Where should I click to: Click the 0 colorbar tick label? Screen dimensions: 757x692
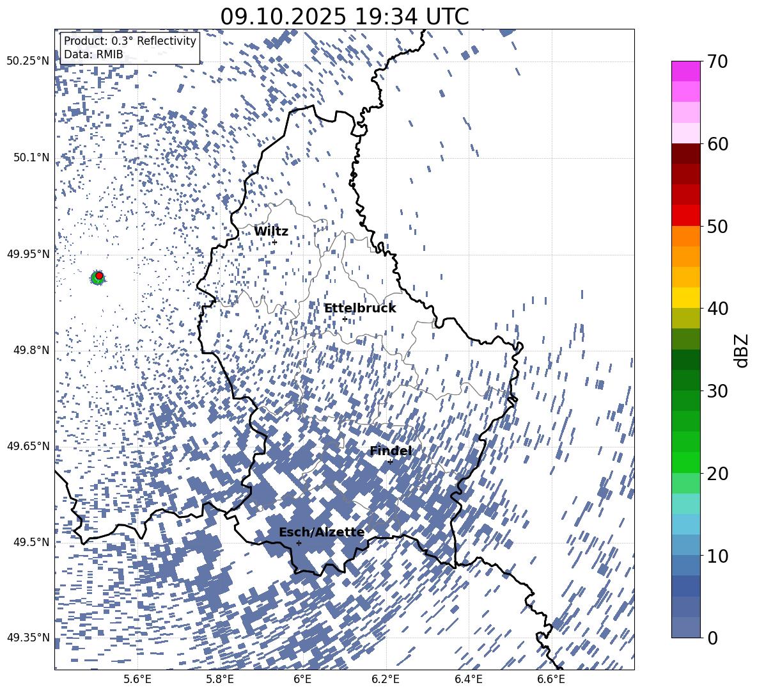click(713, 638)
